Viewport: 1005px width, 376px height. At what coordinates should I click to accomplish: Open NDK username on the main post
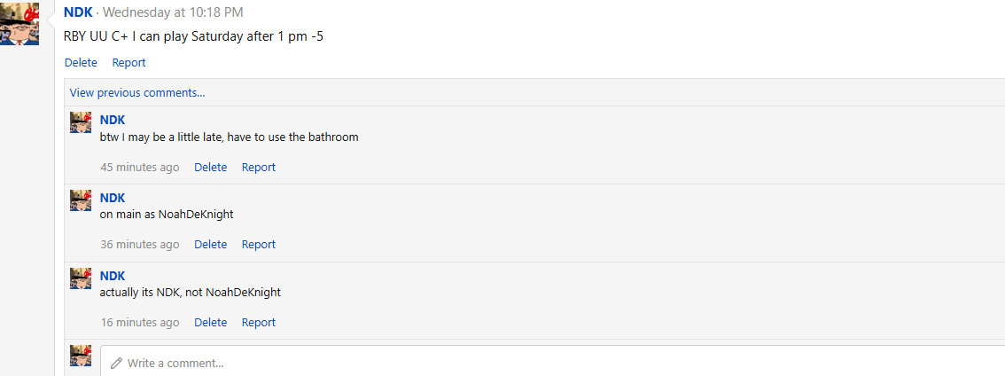pos(78,12)
